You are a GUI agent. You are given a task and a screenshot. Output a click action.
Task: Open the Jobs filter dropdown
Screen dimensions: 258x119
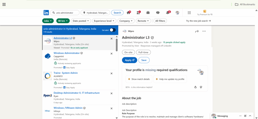tap(48, 21)
